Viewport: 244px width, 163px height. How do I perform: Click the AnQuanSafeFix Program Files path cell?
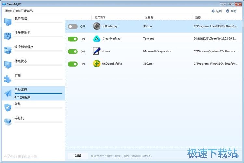pos(216,64)
